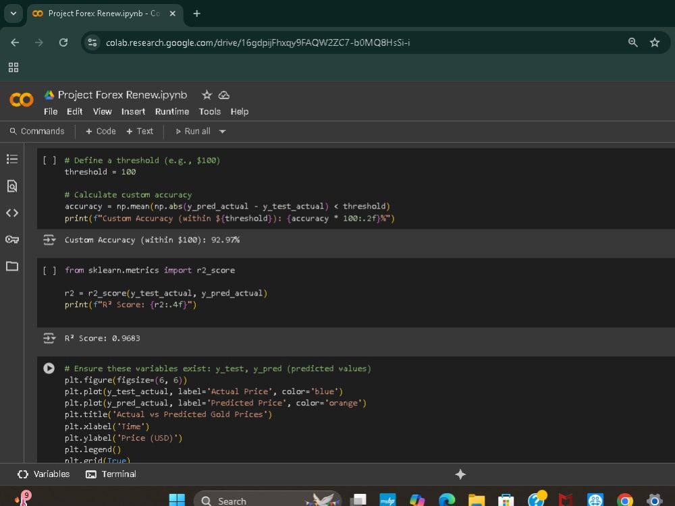Open the Insert menu
The height and width of the screenshot is (506, 675).
coord(133,111)
